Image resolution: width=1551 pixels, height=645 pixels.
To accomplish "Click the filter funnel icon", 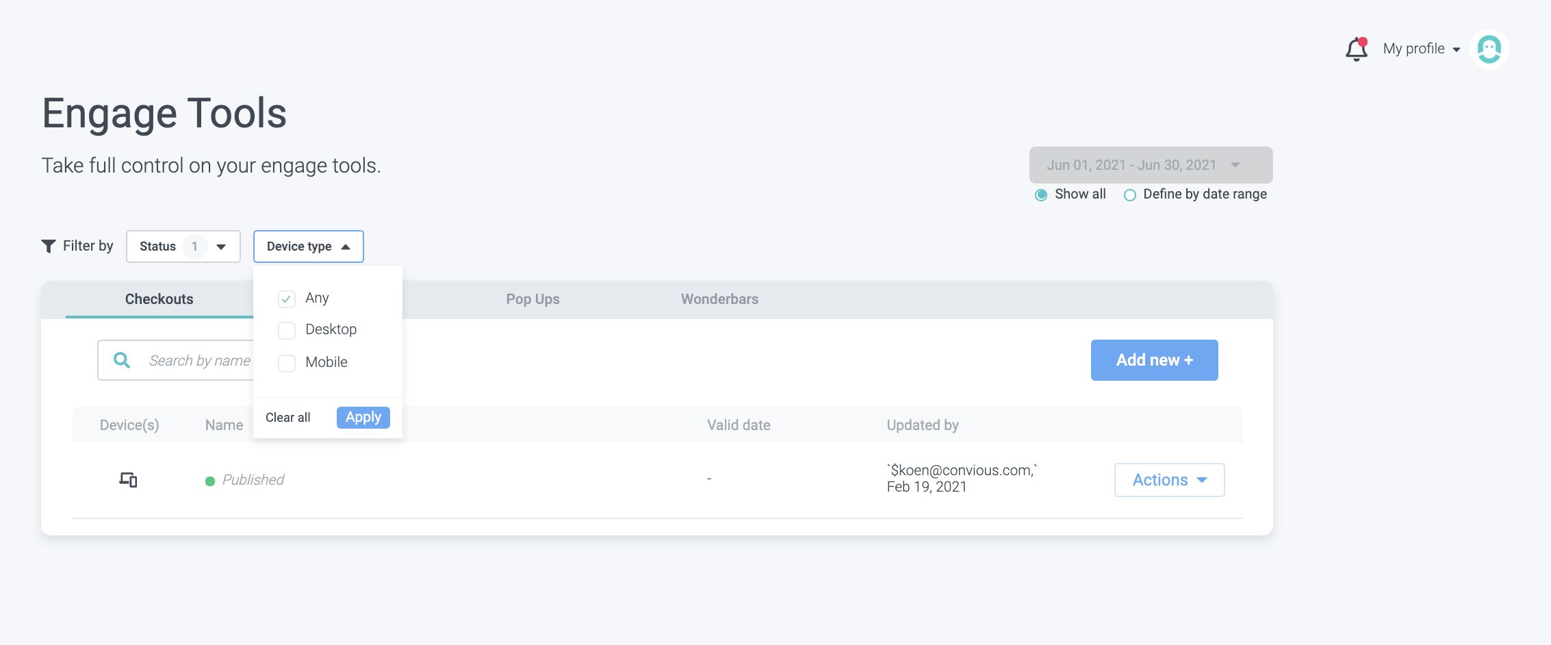I will coord(49,246).
